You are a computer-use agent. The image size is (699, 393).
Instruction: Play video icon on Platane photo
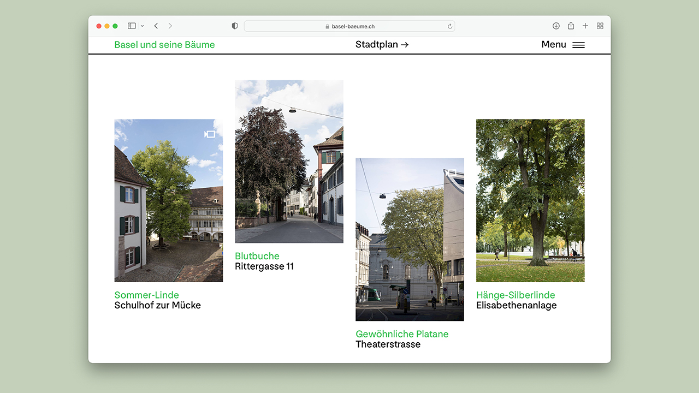(451, 174)
